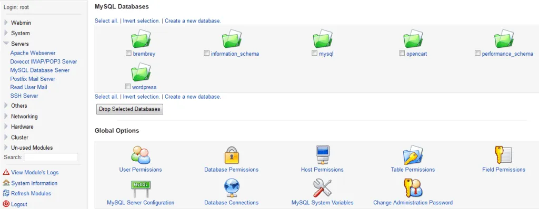Open Apache Webserver module
This screenshot has height=209, width=539.
33,53
